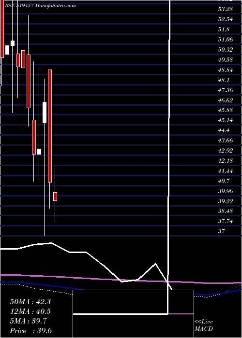Image resolution: width=242 pixels, height=338 pixels.
Task: Click the 42.18 price axis label
Action: (x=226, y=161)
